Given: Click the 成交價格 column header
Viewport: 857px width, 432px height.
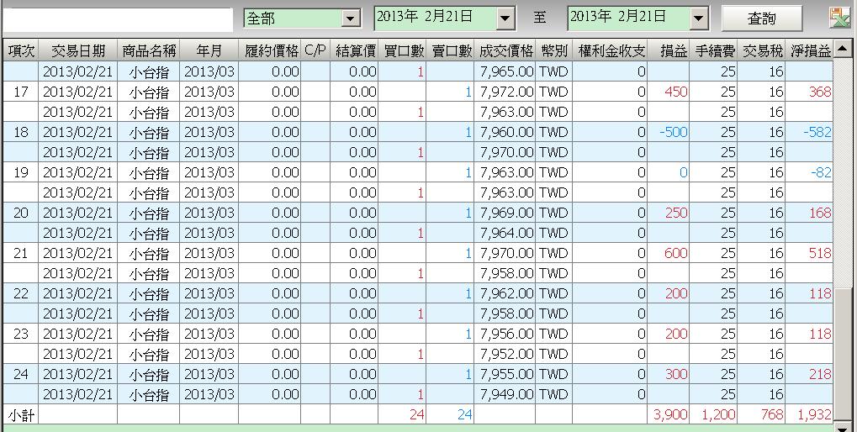Looking at the screenshot, I should (505, 50).
